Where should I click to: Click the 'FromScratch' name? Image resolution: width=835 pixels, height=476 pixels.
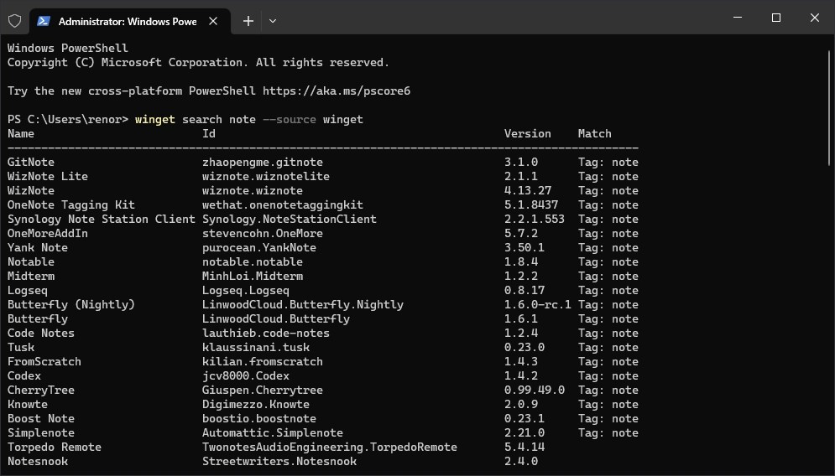click(44, 362)
